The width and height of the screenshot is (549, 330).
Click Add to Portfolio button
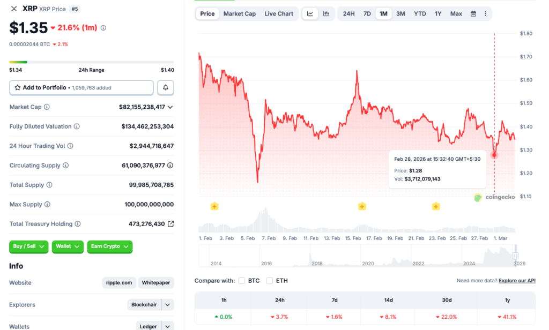81,87
